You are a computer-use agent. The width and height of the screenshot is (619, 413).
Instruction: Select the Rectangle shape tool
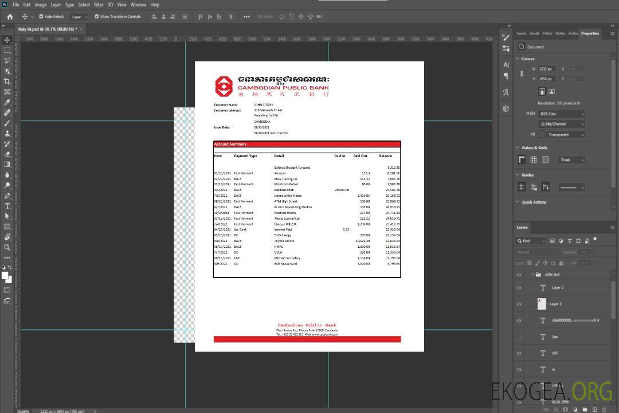pos(7,227)
